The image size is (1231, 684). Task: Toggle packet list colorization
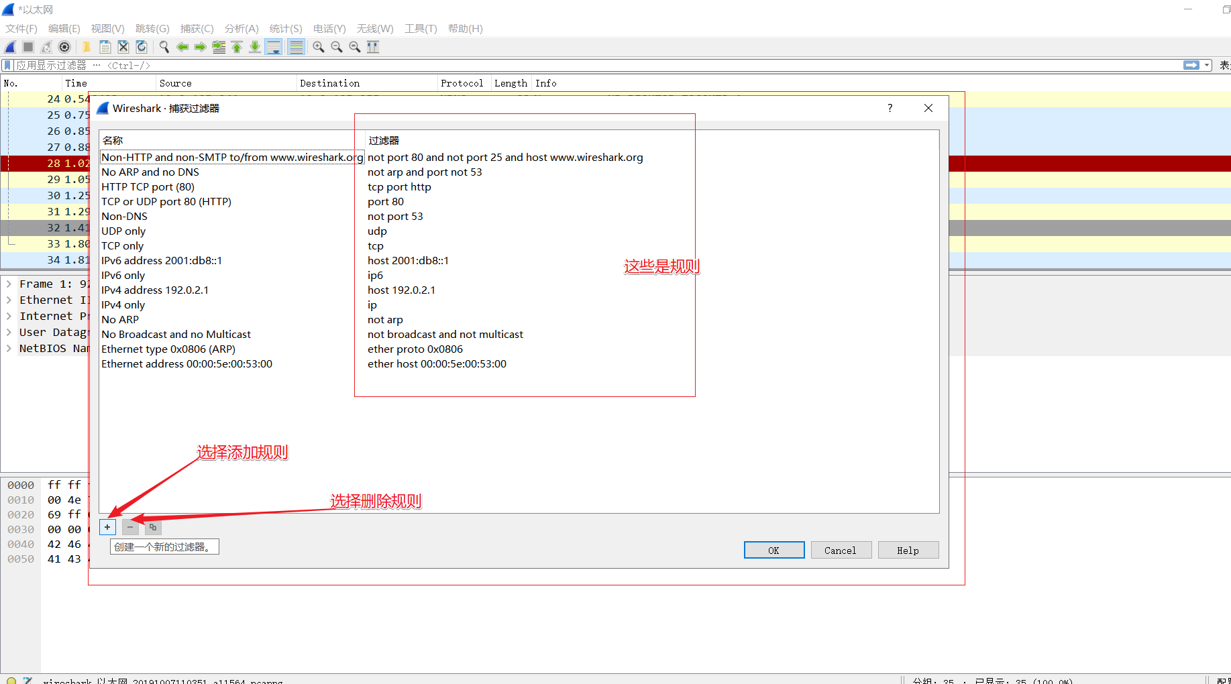tap(296, 47)
